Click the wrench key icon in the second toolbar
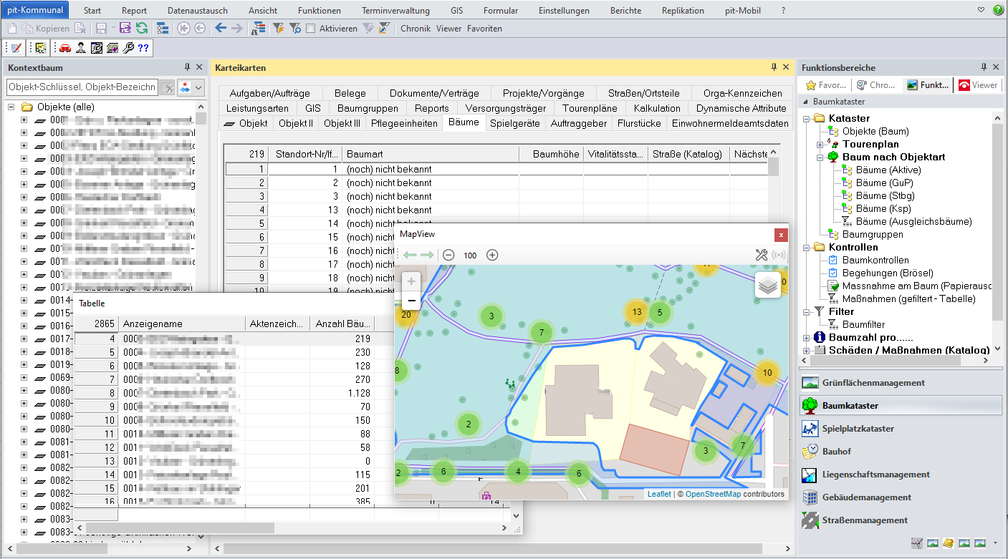 [x=128, y=48]
